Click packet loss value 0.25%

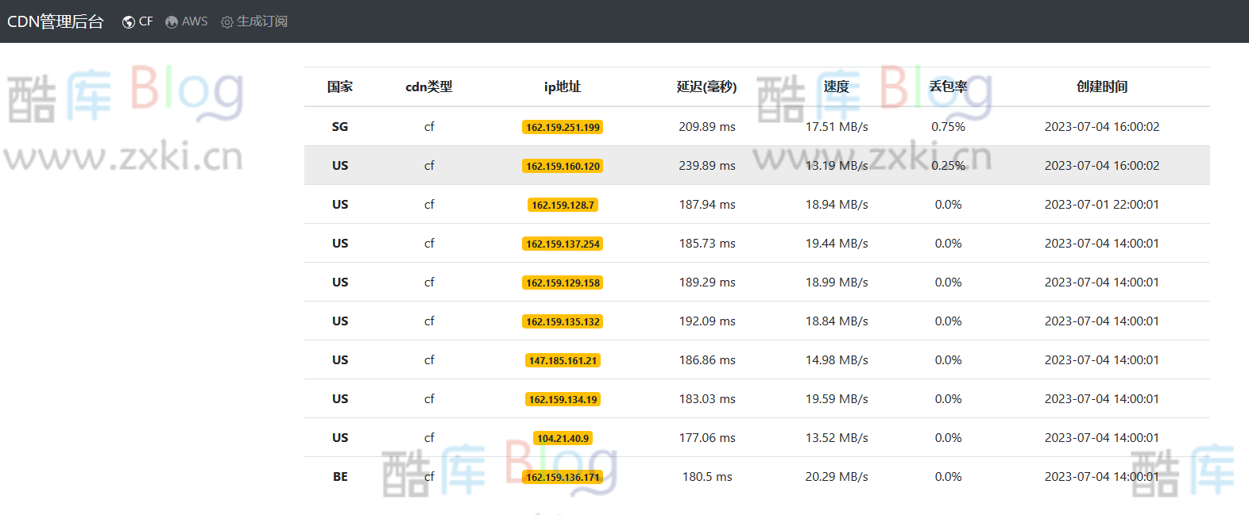coord(949,166)
